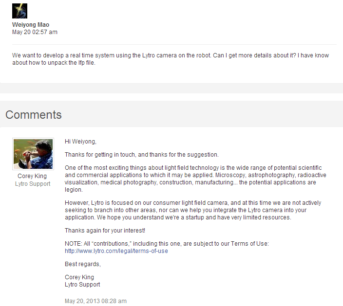
Task: Click the post timestamp May 20 02:57 am
Action: click(x=35, y=32)
